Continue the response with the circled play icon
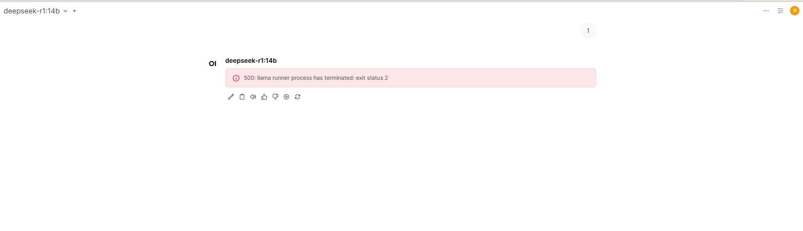 (286, 97)
